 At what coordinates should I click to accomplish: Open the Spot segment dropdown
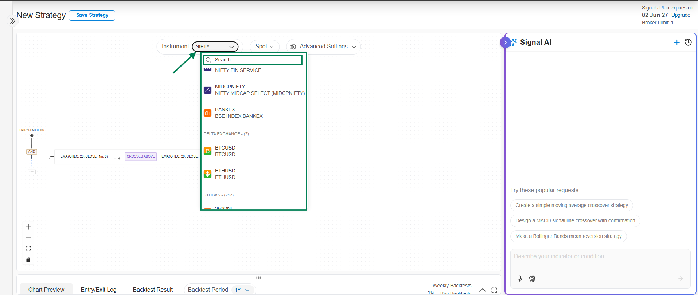pyautogui.click(x=264, y=47)
